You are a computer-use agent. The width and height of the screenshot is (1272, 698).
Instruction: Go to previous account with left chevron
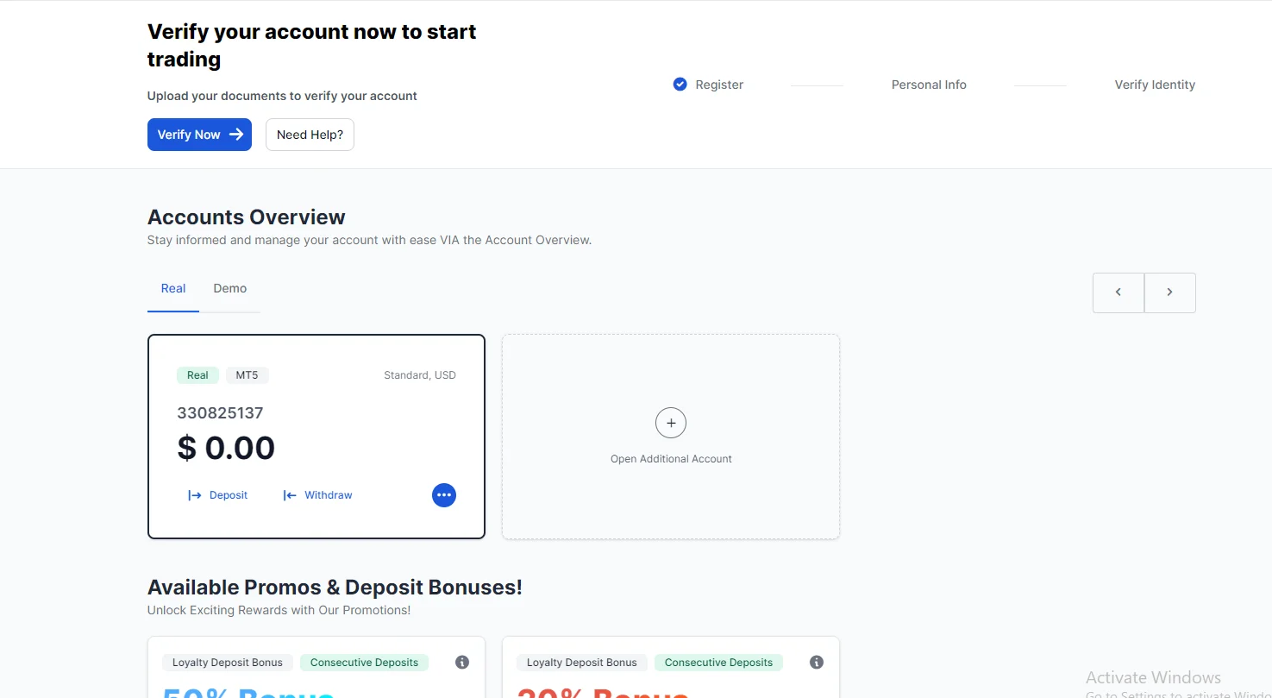[x=1118, y=292]
